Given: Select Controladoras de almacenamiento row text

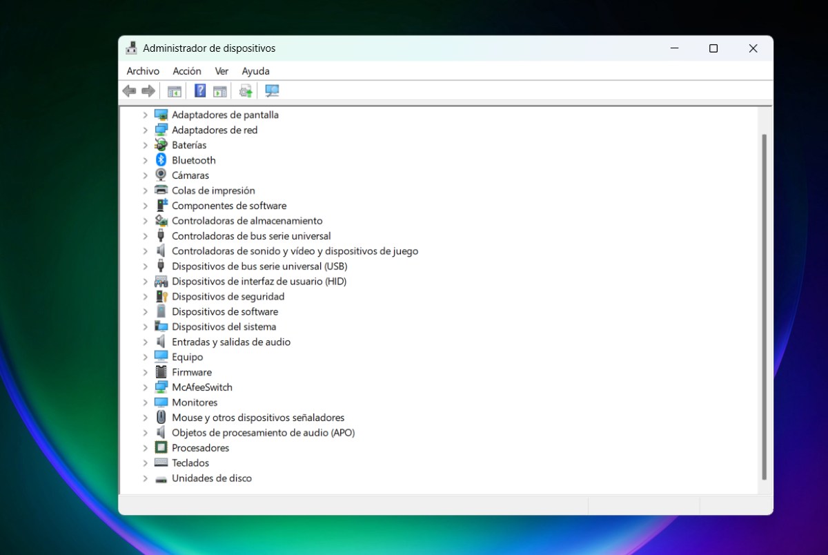Looking at the screenshot, I should tap(247, 221).
